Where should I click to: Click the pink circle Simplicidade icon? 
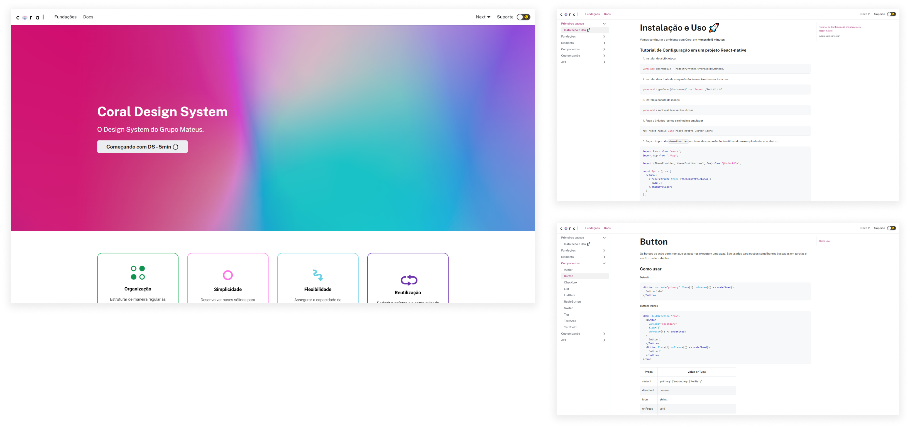pyautogui.click(x=228, y=275)
